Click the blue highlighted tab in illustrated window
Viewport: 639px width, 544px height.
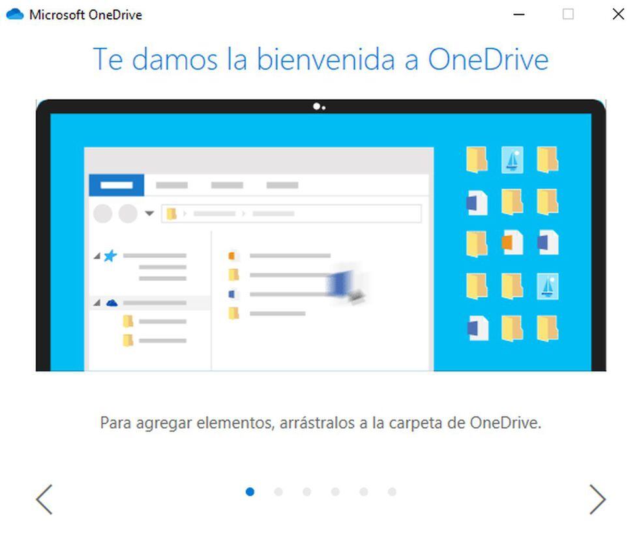(x=116, y=186)
